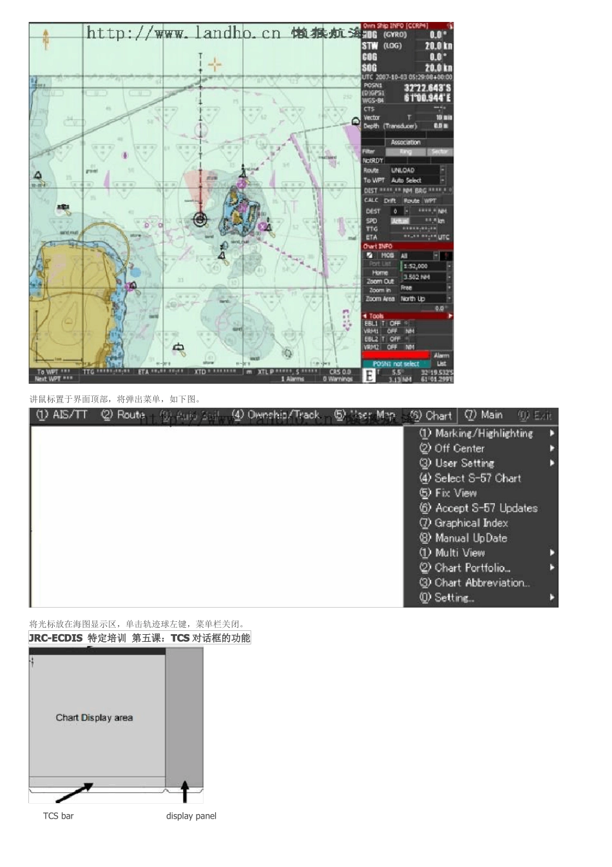Image resolution: width=612 pixels, height=867 pixels.
Task: Click the red alarm status bar
Action: (x=396, y=355)
